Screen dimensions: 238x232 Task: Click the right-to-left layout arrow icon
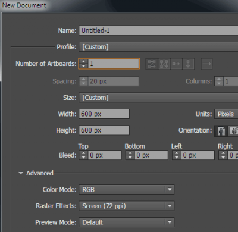pyautogui.click(x=207, y=64)
